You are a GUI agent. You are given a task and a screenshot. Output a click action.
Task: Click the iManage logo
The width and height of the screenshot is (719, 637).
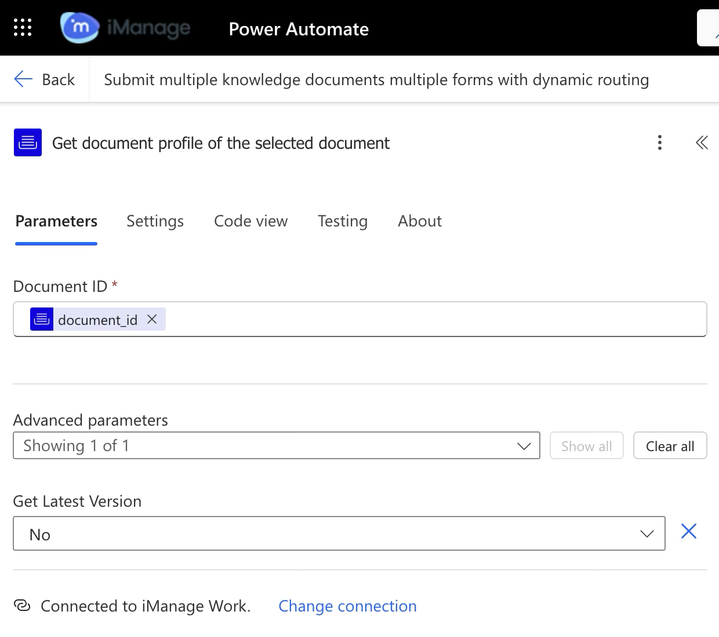[126, 27]
